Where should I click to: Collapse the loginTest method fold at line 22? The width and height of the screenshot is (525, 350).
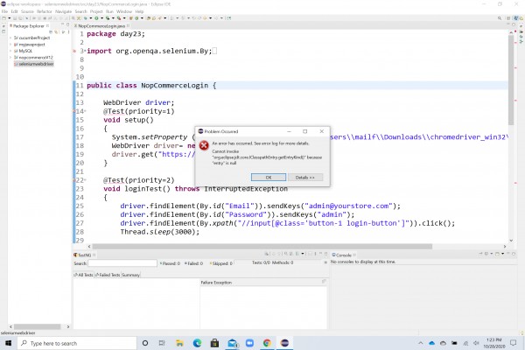pos(86,180)
